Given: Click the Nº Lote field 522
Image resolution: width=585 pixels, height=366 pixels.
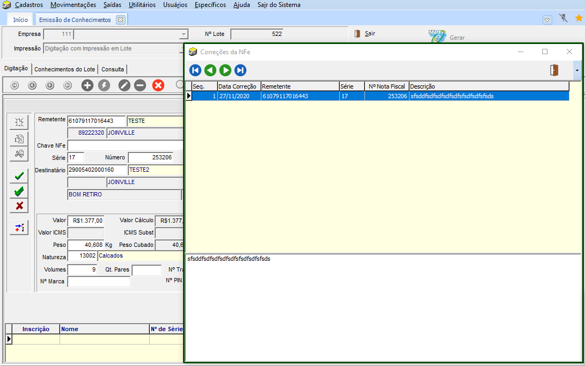Looking at the screenshot, I should pyautogui.click(x=257, y=34).
